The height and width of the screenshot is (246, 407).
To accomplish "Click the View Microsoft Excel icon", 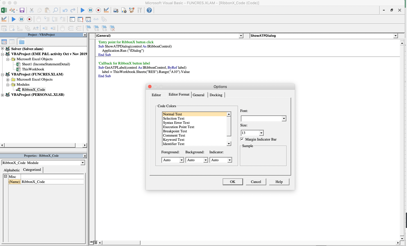I will (x=4, y=10).
